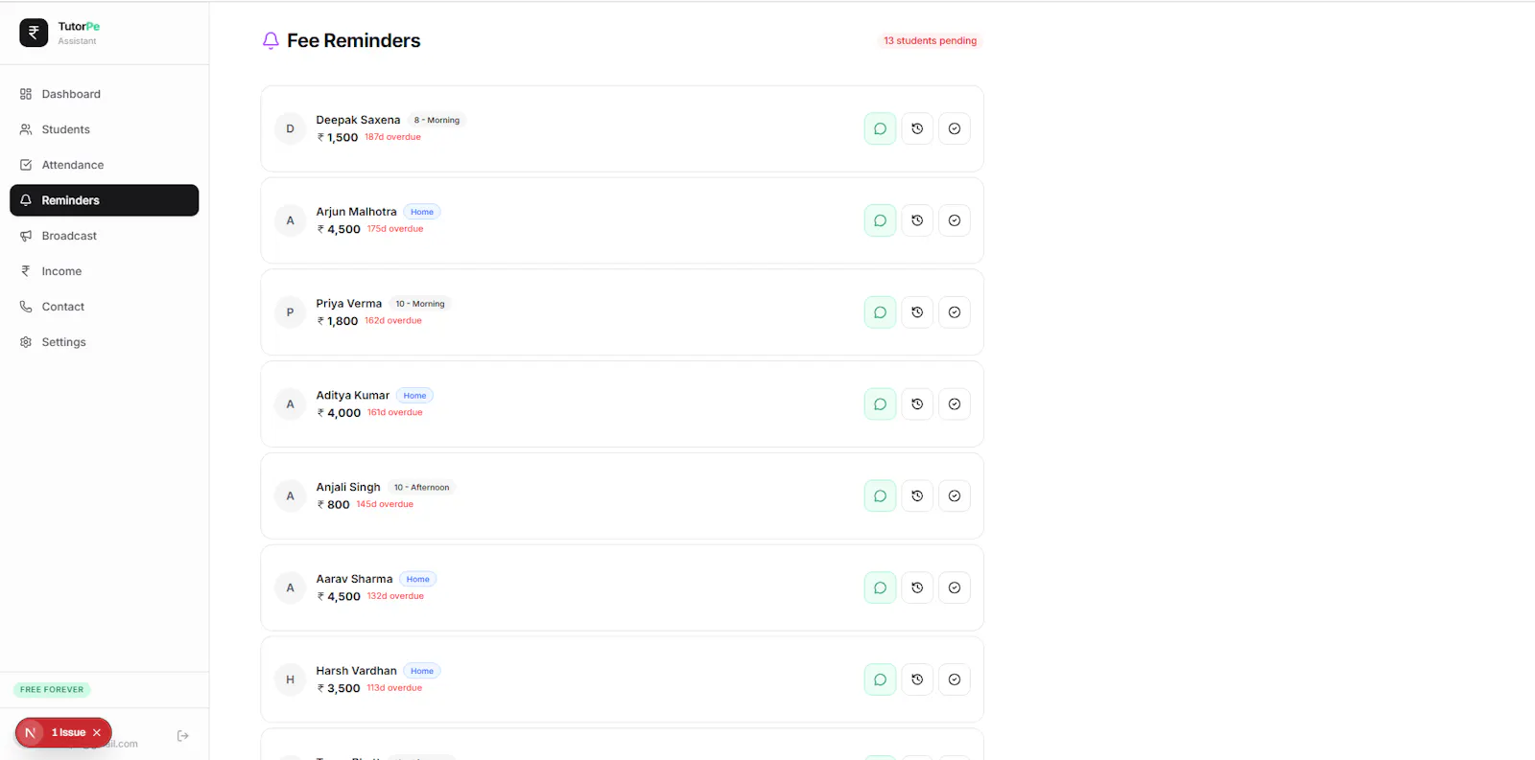View reminder history for Deepak Saxena
Viewport: 1535px width, 760px height.
pos(917,128)
